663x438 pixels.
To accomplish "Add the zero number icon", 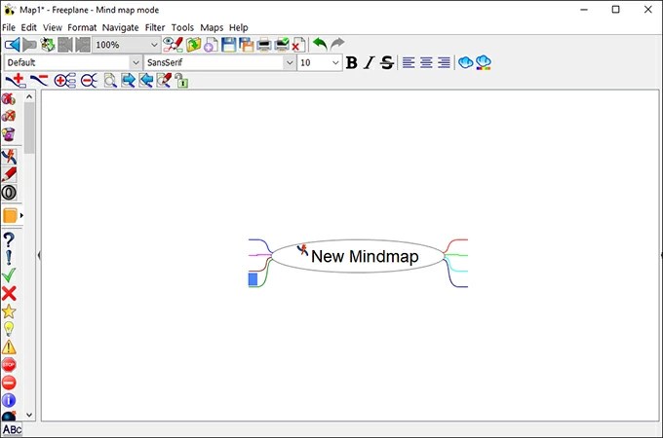I will click(9, 193).
